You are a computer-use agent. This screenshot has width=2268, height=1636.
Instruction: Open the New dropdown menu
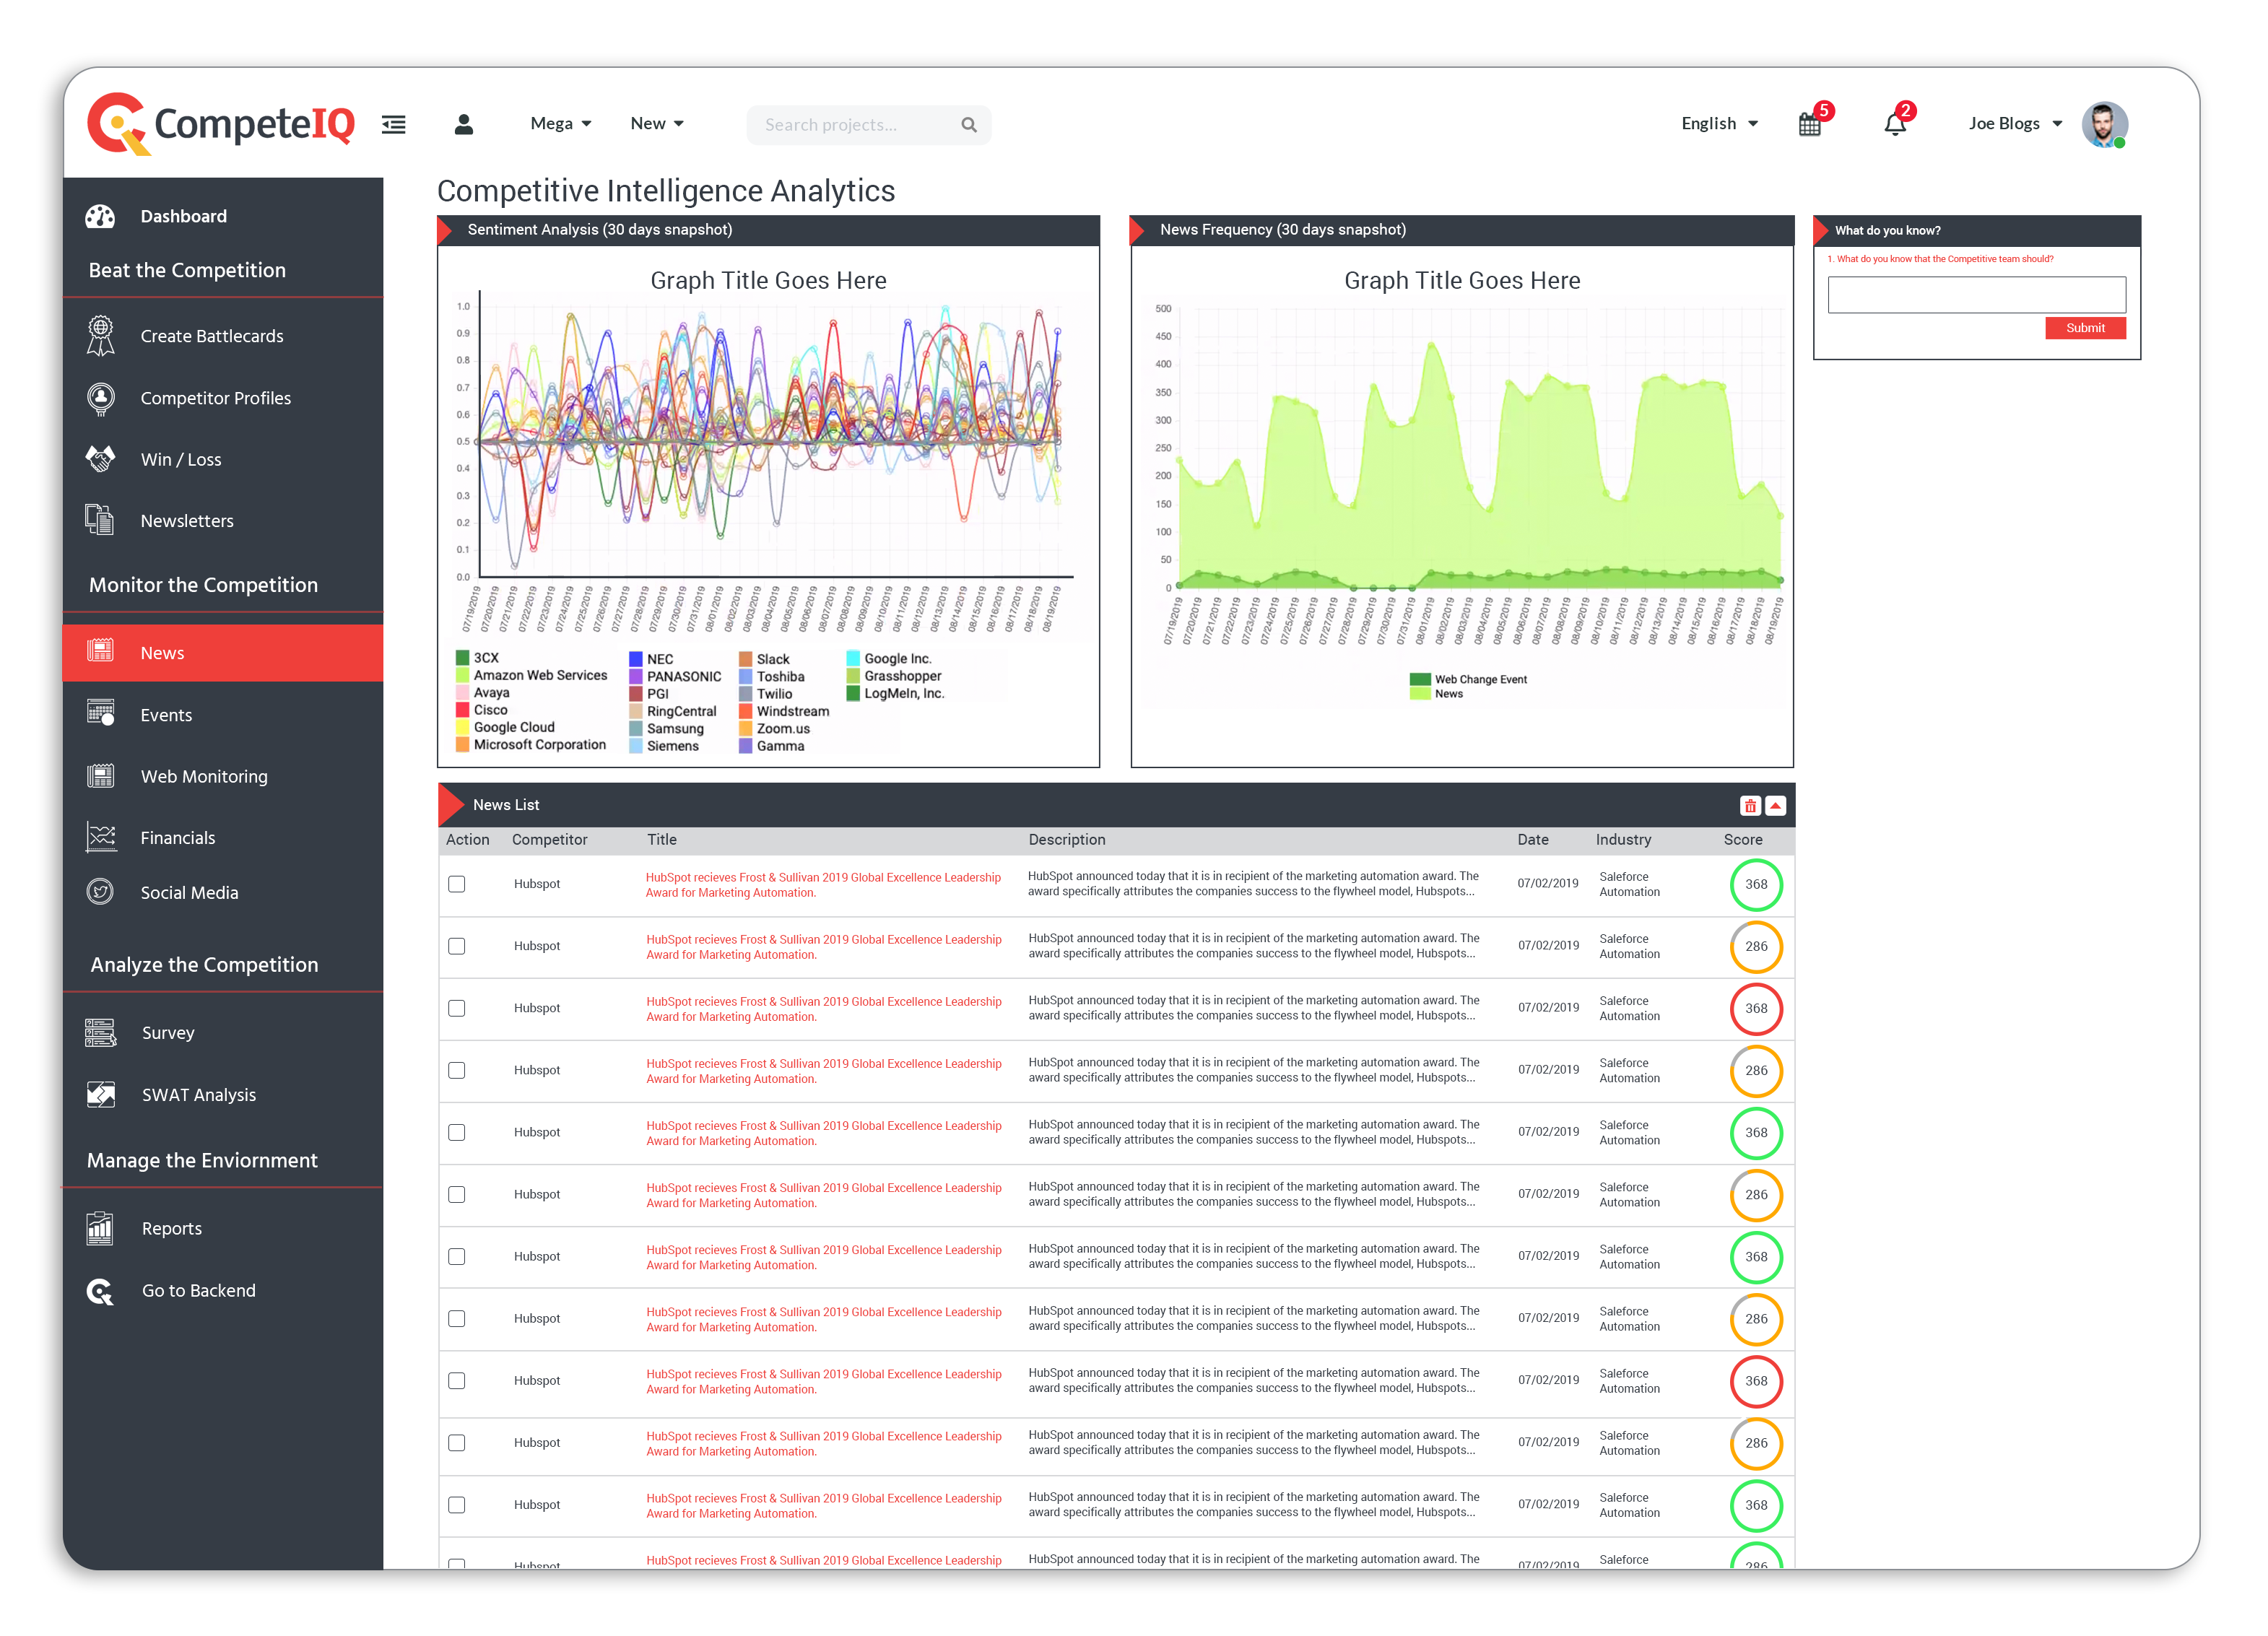tap(657, 124)
